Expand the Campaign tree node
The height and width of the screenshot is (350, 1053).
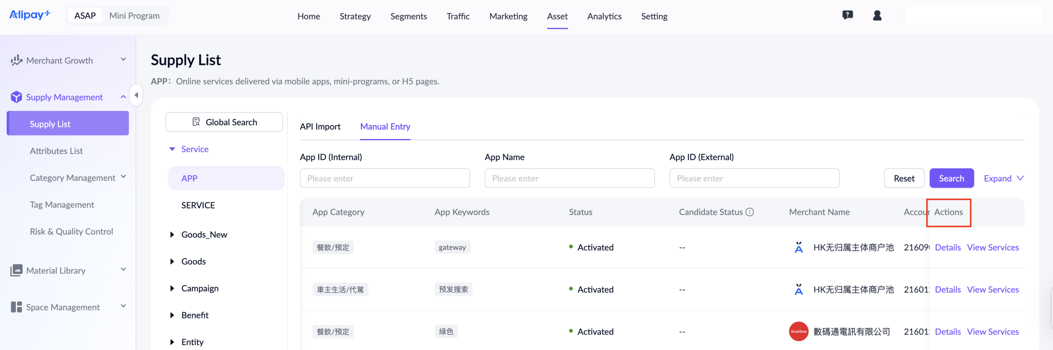pyautogui.click(x=172, y=288)
